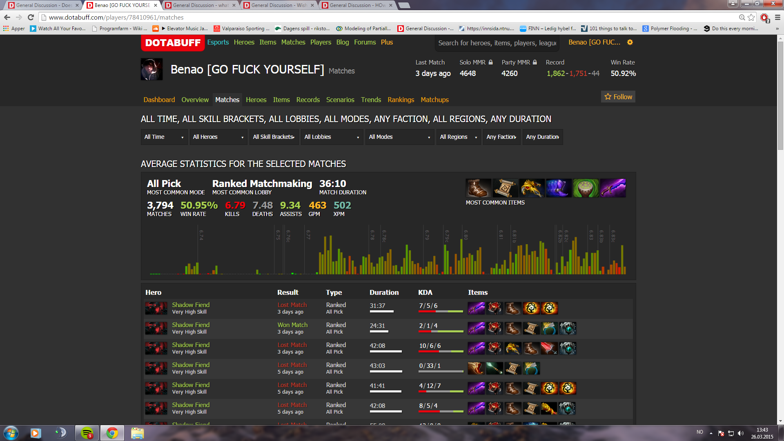Open Watch All Your Favo... bookmark
The image size is (784, 441).
click(58, 29)
